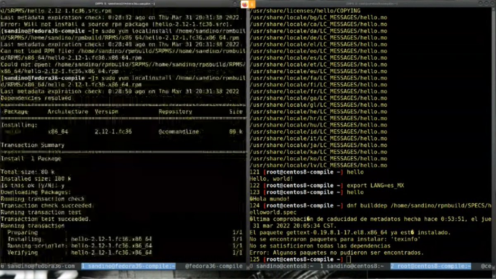This screenshot has width=496, height=279.
Task: Click the 'Version' column header
Action: pyautogui.click(x=107, y=112)
